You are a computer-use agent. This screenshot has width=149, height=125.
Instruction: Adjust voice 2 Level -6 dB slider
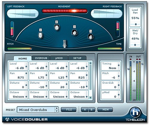click(46, 66)
